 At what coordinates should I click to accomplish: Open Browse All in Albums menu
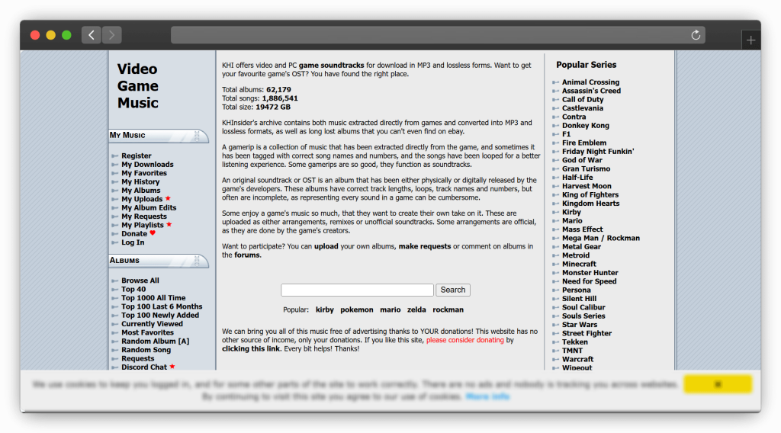pos(140,281)
